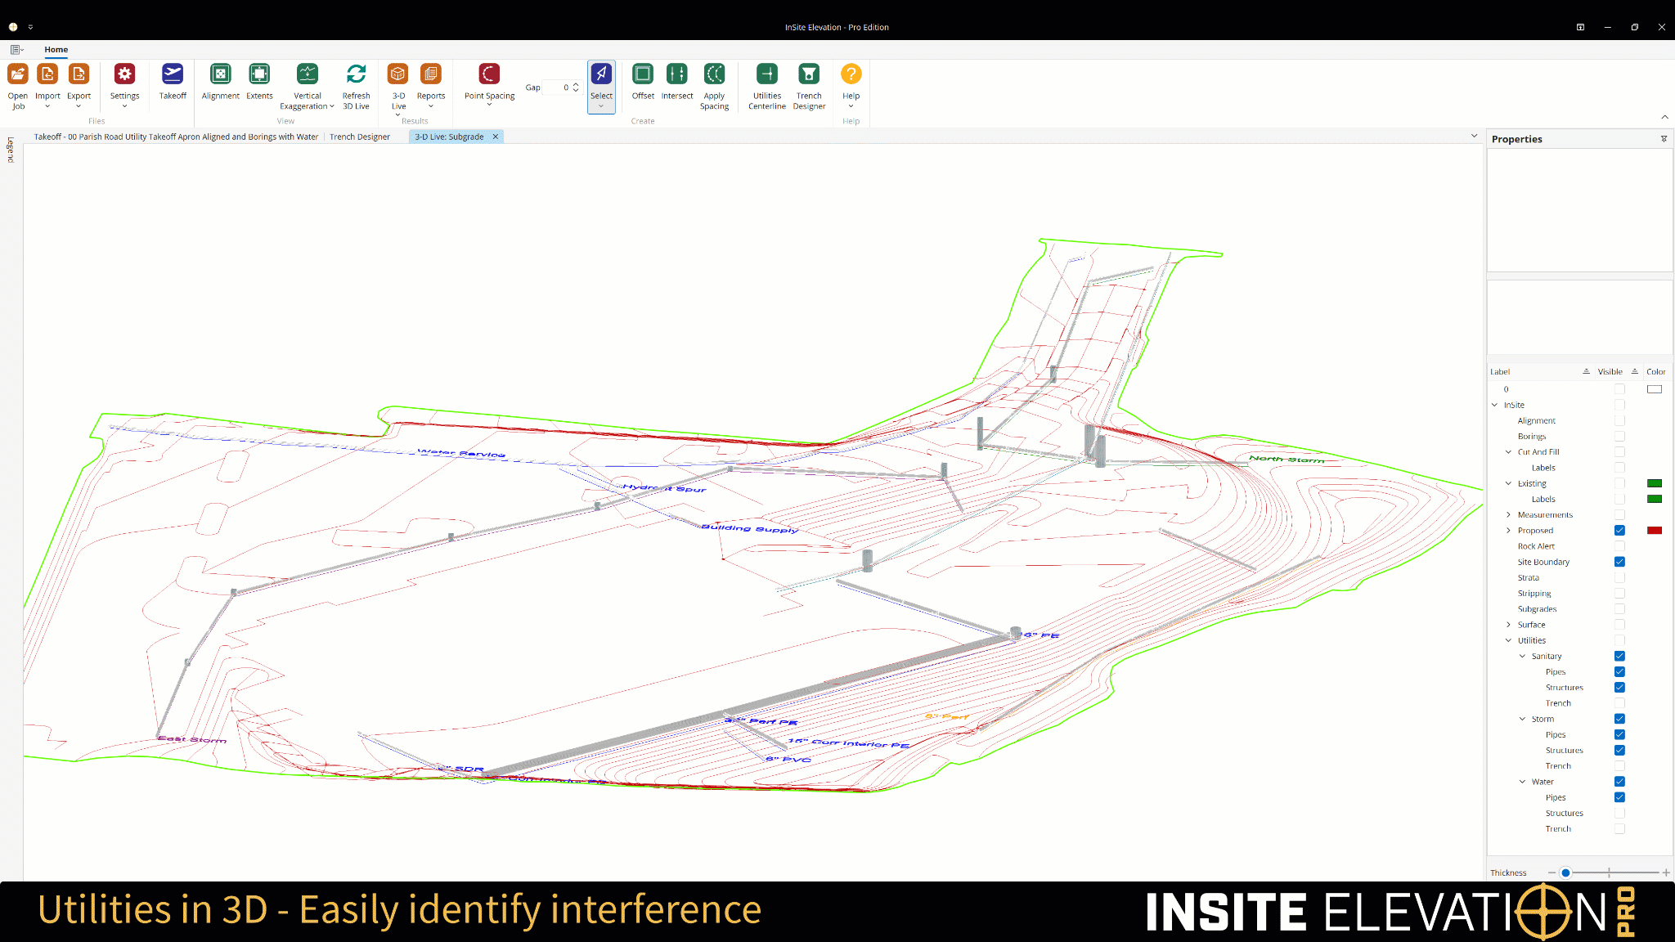Uncheck Proposed visibility checkbox
Viewport: 1675px width, 942px height.
pos(1619,530)
